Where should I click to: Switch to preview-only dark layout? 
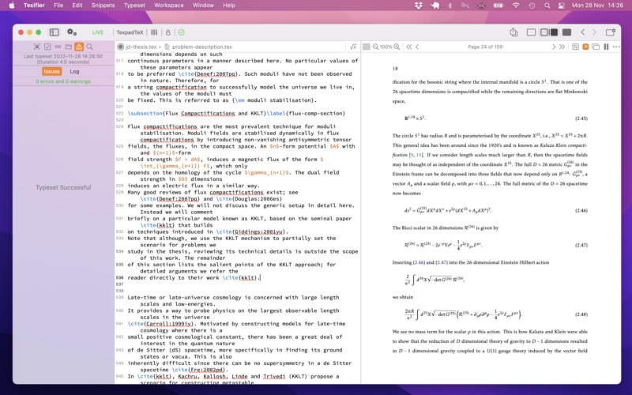(566, 32)
